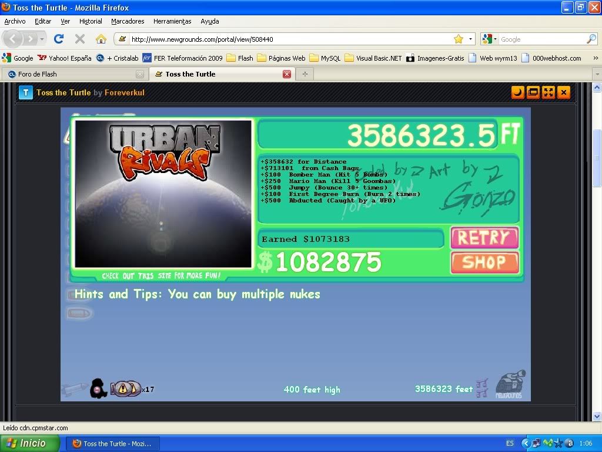The height and width of the screenshot is (452, 602).
Task: Open the list-all-tabs dropdown
Action: pos(597,74)
